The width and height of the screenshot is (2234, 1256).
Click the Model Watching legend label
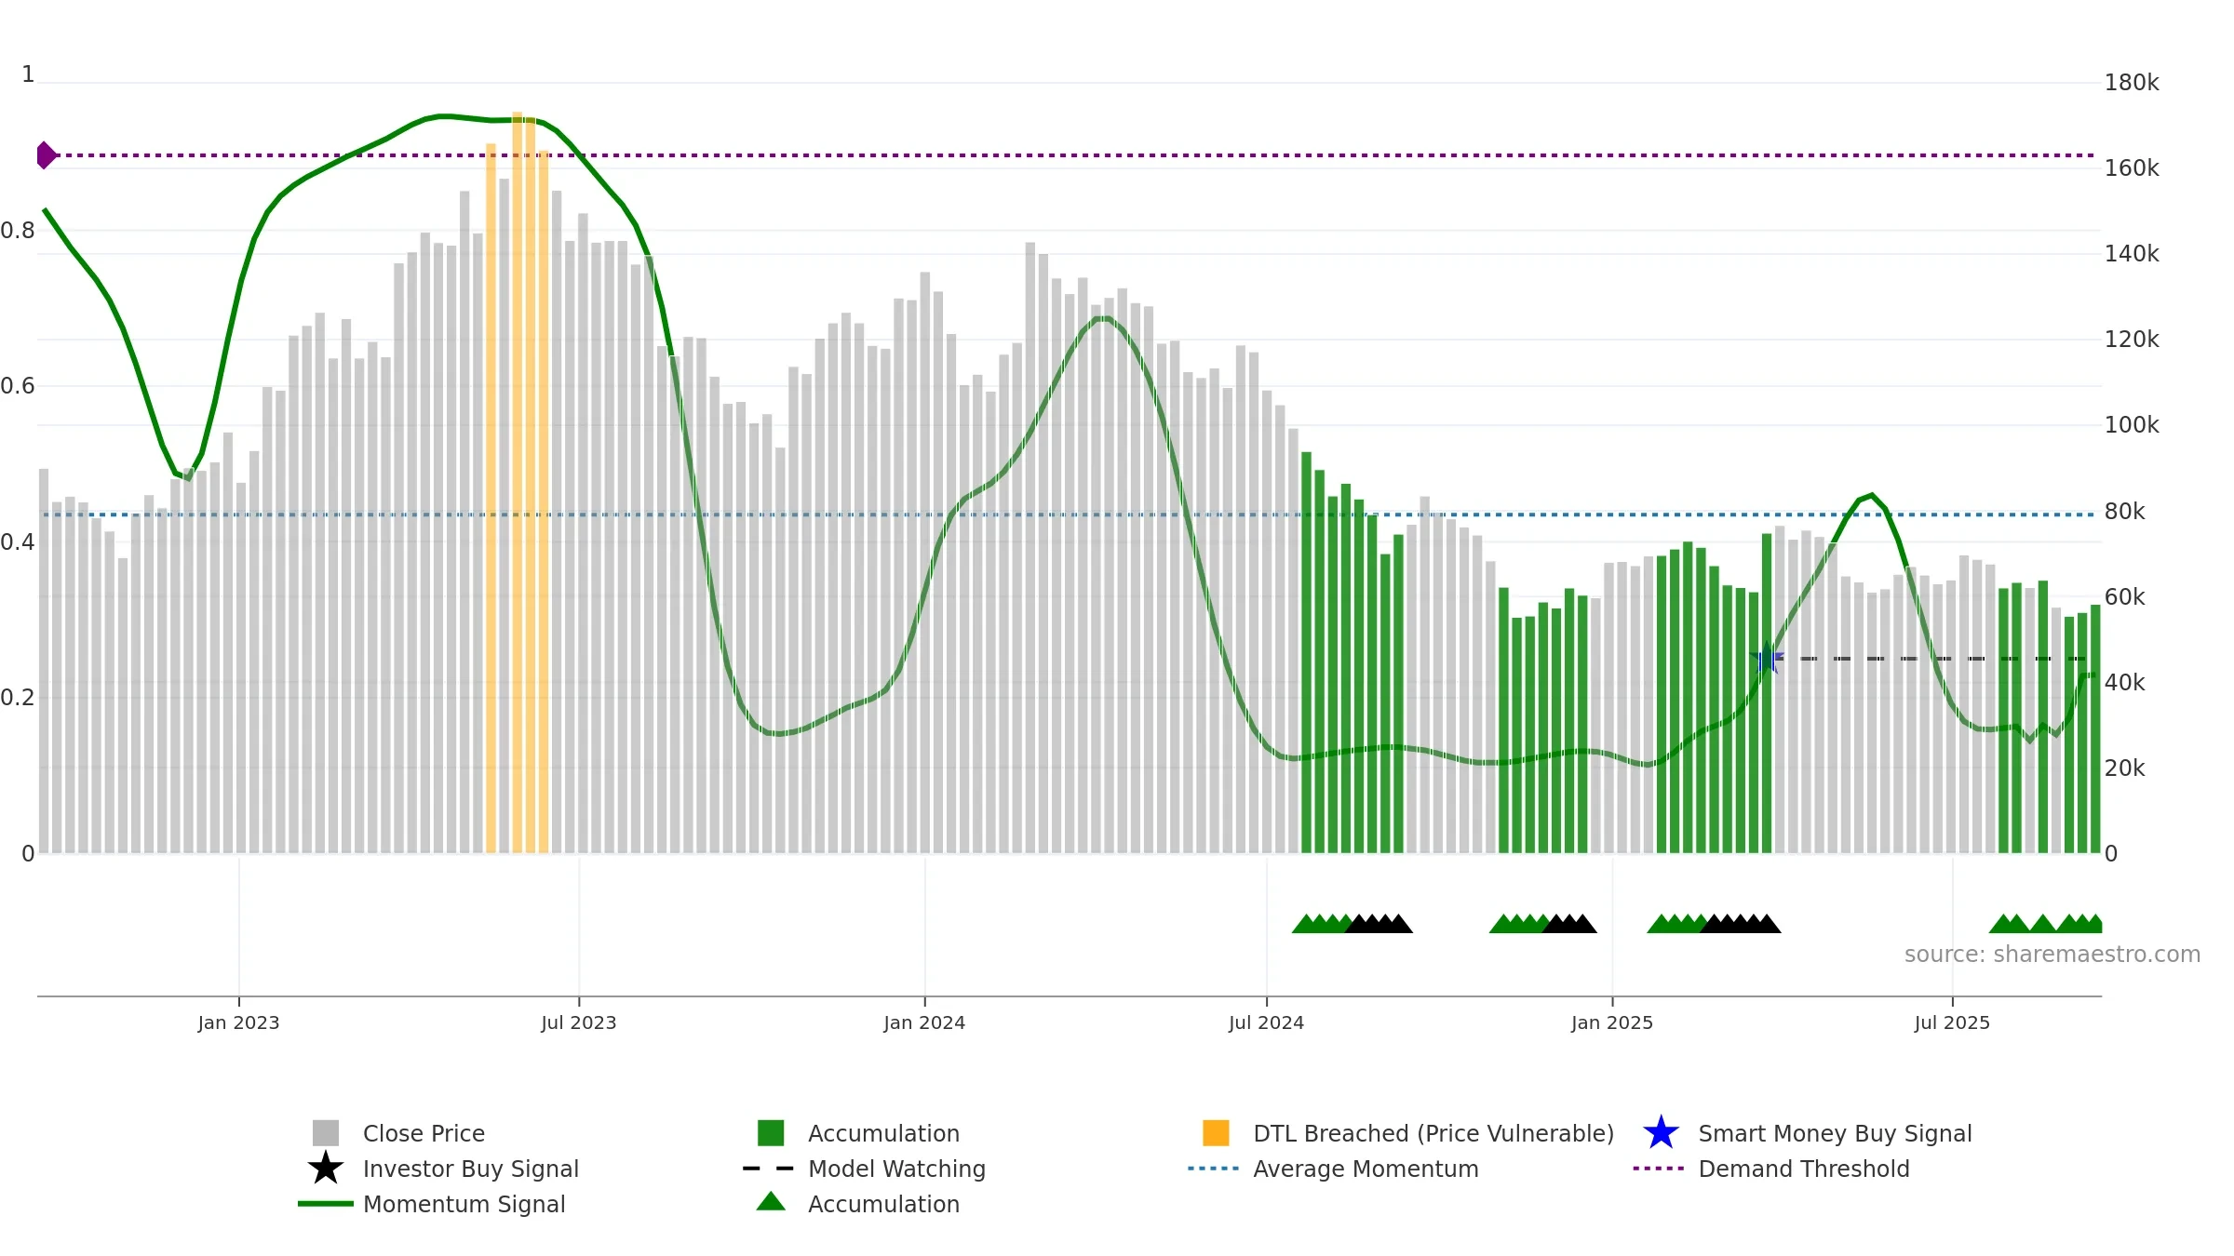[896, 1169]
